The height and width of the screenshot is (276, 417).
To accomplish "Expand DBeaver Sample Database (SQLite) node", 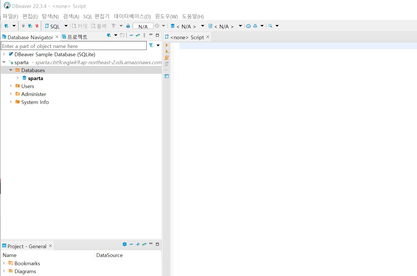I will (4, 54).
